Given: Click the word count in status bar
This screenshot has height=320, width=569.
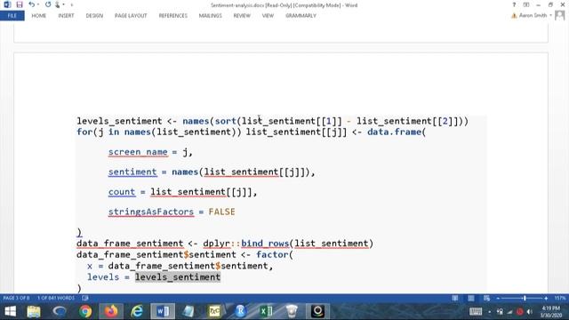Looking at the screenshot, I should [x=56, y=298].
